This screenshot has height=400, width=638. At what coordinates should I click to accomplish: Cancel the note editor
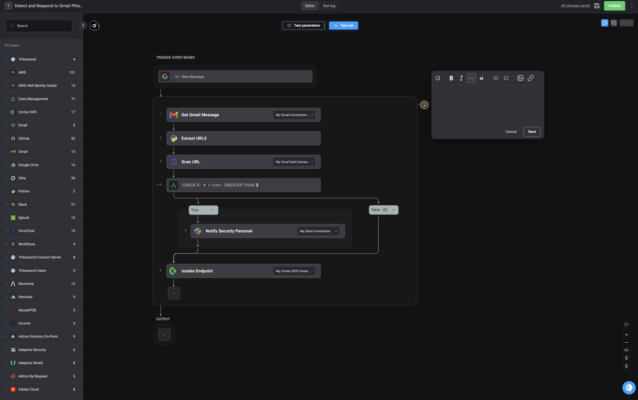511,132
